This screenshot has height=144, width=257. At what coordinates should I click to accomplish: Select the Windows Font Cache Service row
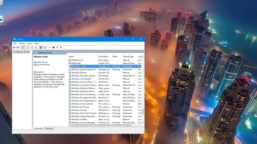(x=105, y=113)
